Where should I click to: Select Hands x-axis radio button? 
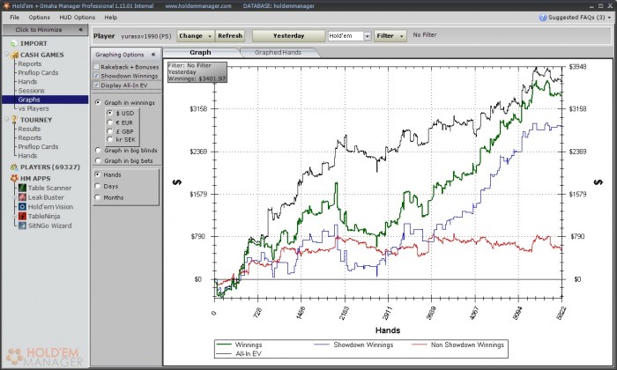(98, 174)
